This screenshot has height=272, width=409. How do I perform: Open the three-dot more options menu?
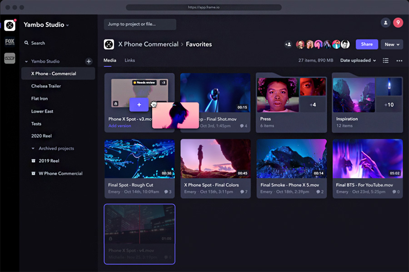click(x=399, y=61)
